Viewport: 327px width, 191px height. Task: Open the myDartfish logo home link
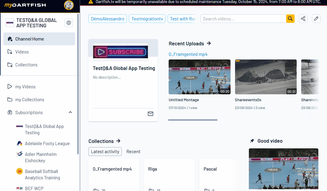(x=25, y=5)
